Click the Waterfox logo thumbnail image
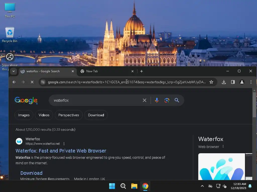The height and width of the screenshot is (192, 257). pyautogui.click(x=221, y=166)
